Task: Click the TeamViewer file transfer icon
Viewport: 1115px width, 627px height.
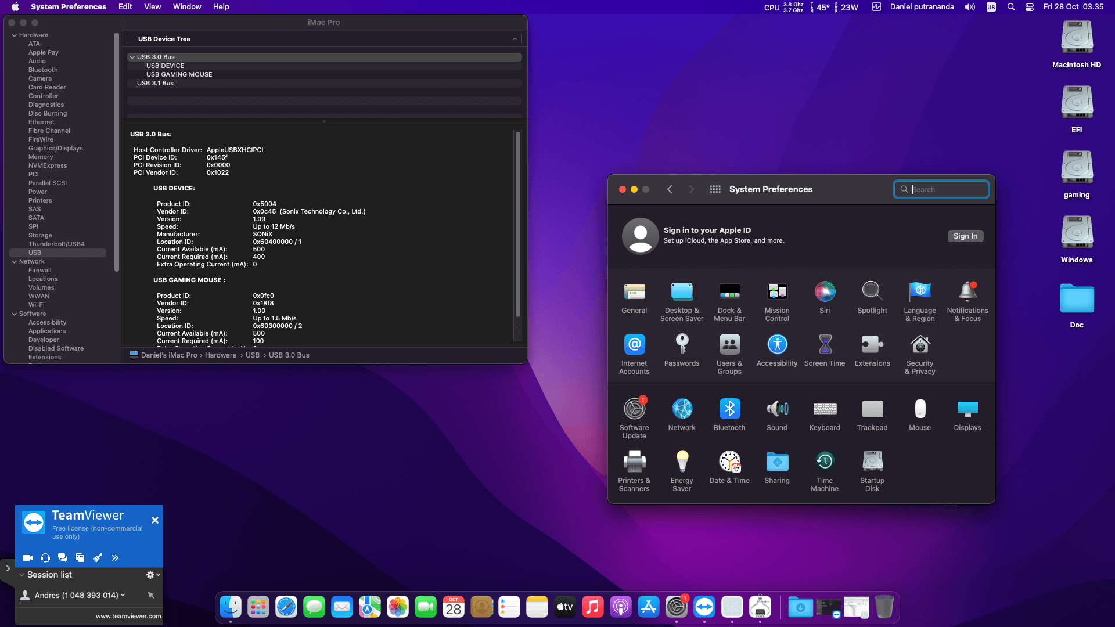Action: click(x=80, y=558)
